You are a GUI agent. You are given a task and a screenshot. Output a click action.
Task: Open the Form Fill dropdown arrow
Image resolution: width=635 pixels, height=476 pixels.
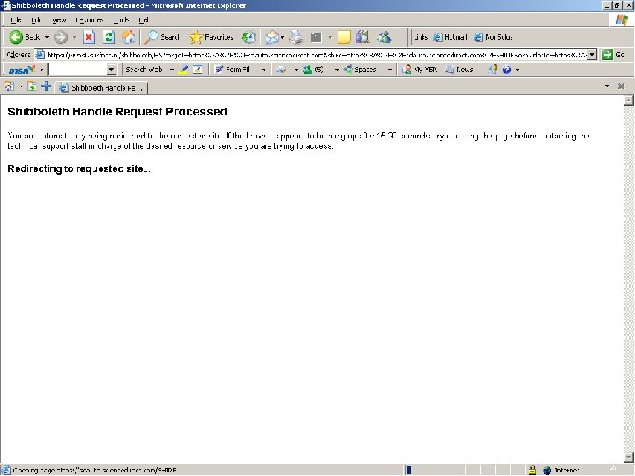(264, 70)
